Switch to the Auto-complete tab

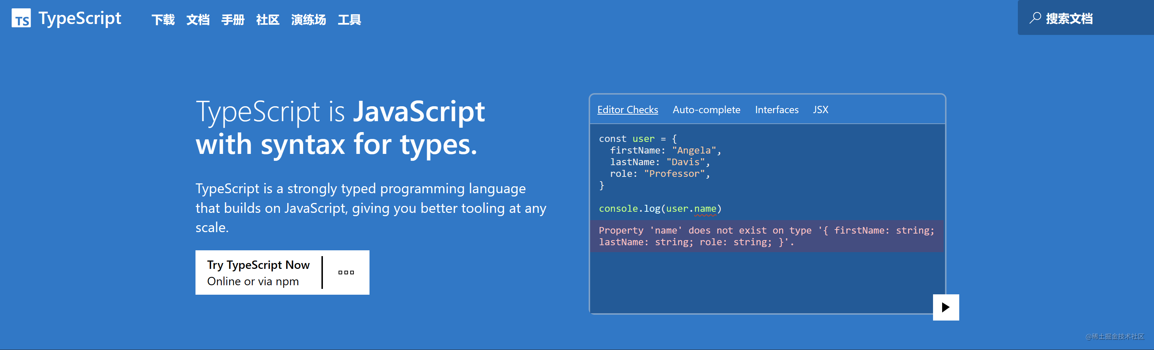point(707,110)
